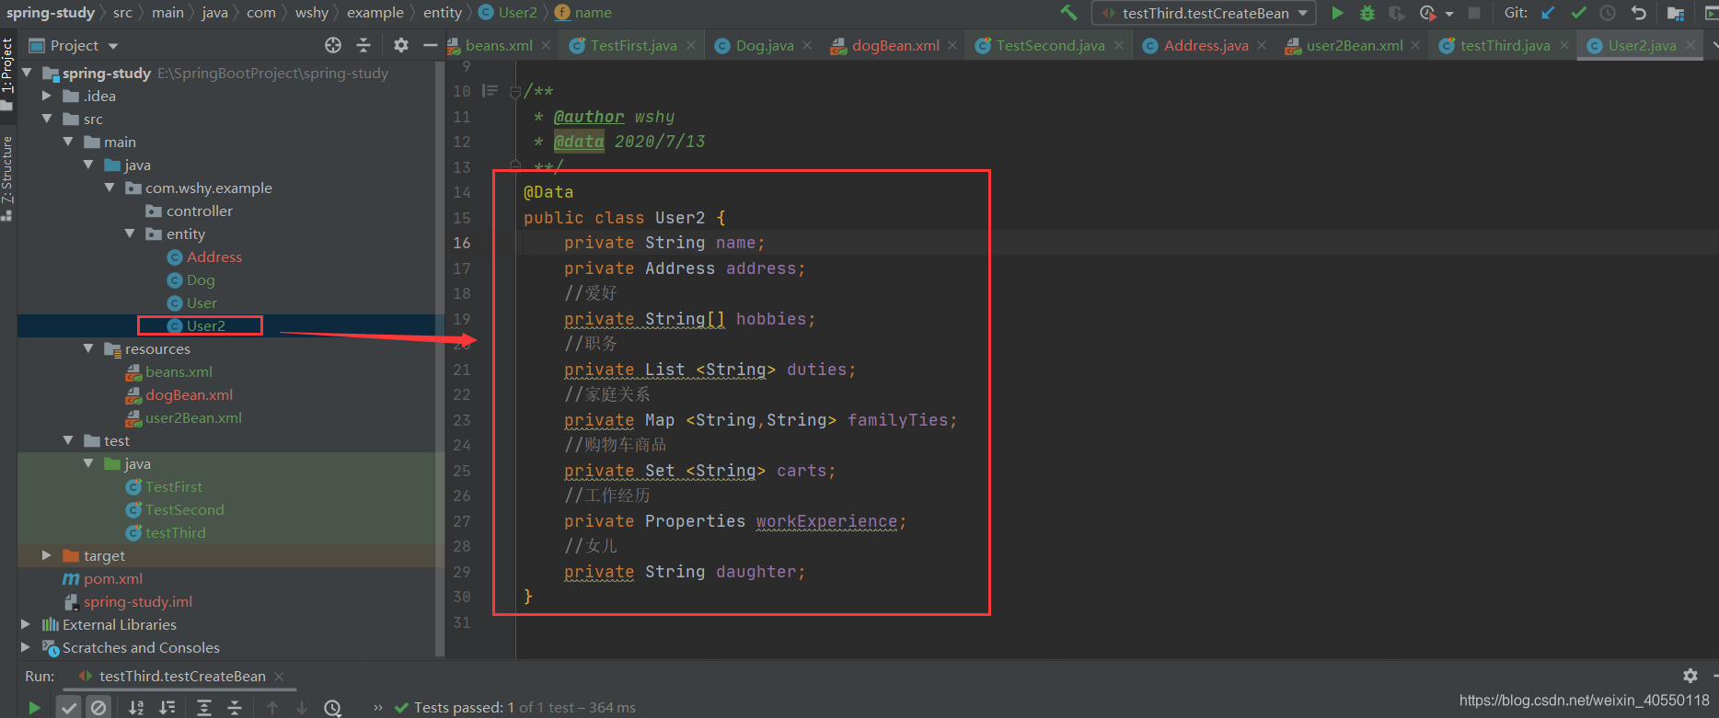1719x718 pixels.
Task: Switch to the Dog.java editor tab
Action: (x=764, y=45)
